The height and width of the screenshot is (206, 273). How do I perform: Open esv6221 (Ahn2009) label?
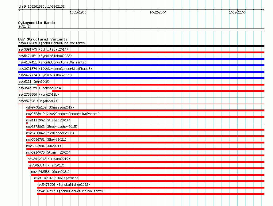click(x=34, y=82)
